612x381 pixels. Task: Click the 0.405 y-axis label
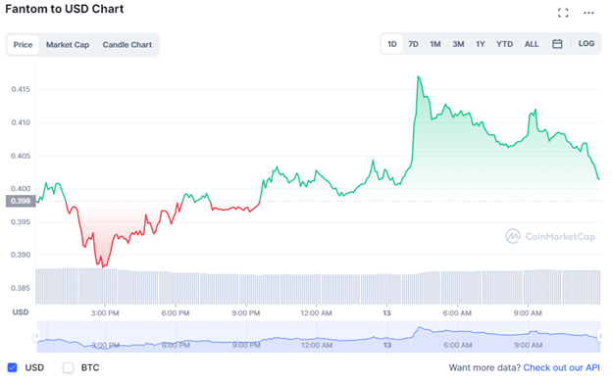pyautogui.click(x=21, y=156)
